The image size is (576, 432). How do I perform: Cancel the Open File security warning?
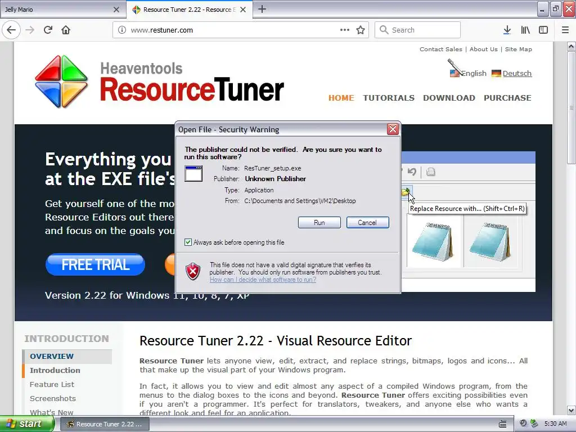click(367, 223)
